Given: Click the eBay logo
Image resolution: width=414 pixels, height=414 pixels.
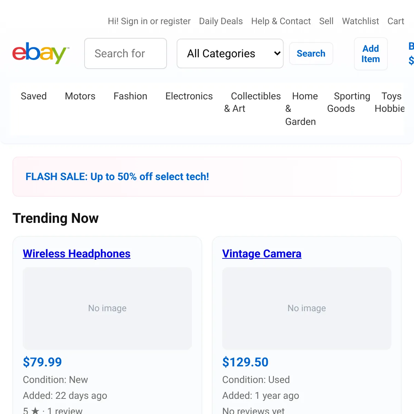Looking at the screenshot, I should (x=41, y=53).
